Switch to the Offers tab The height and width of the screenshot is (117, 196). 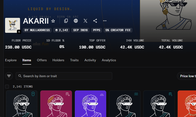[42, 60]
